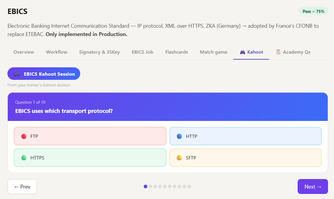334x199 pixels.
Task: Click 'Only implemented in Production.' bold text
Action: tap(86, 34)
